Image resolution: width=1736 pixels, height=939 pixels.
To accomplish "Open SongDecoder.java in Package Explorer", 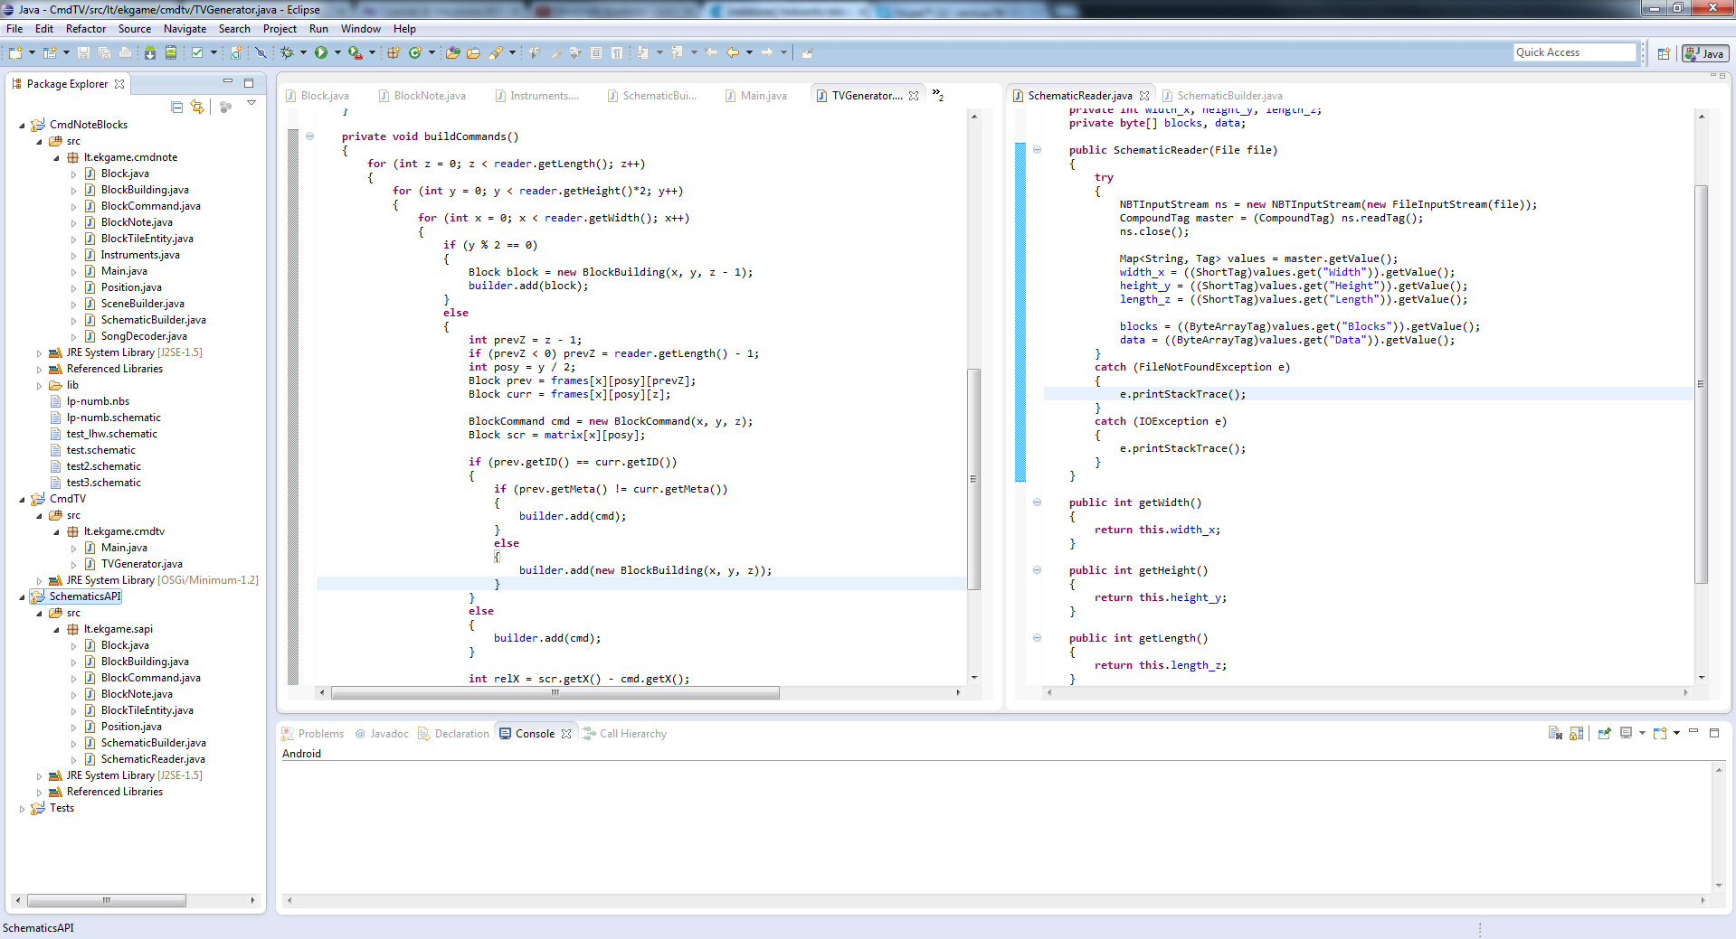I will point(144,336).
